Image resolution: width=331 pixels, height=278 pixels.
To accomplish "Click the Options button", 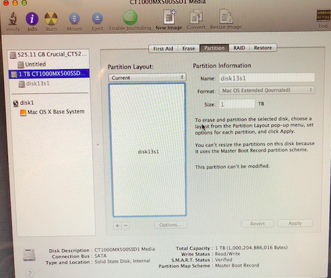I will click(x=171, y=225).
